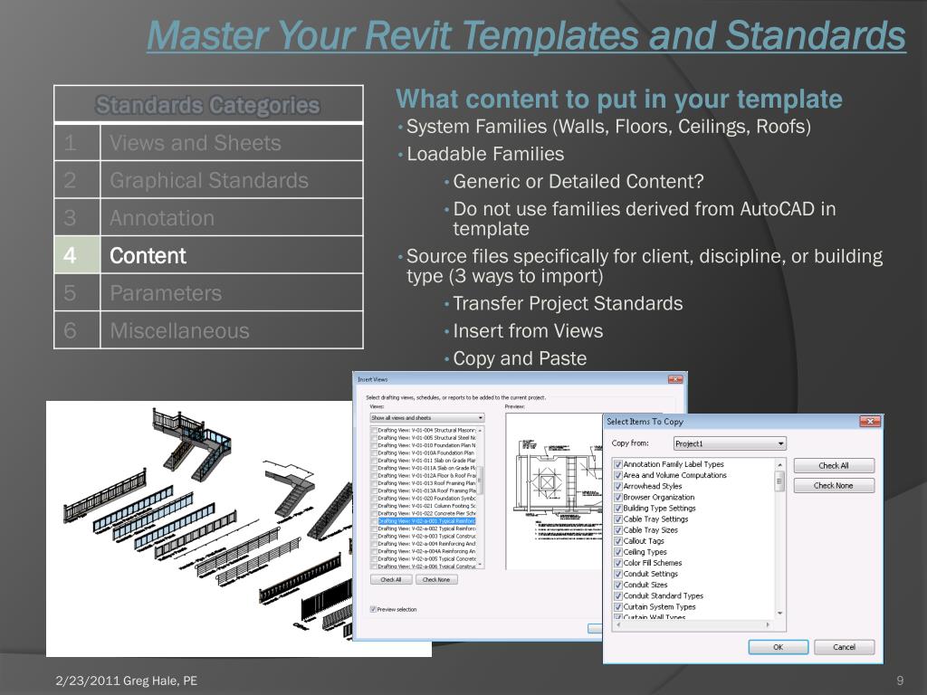The image size is (927, 695).
Task: Click the Standards Categories table header
Action: (x=208, y=105)
